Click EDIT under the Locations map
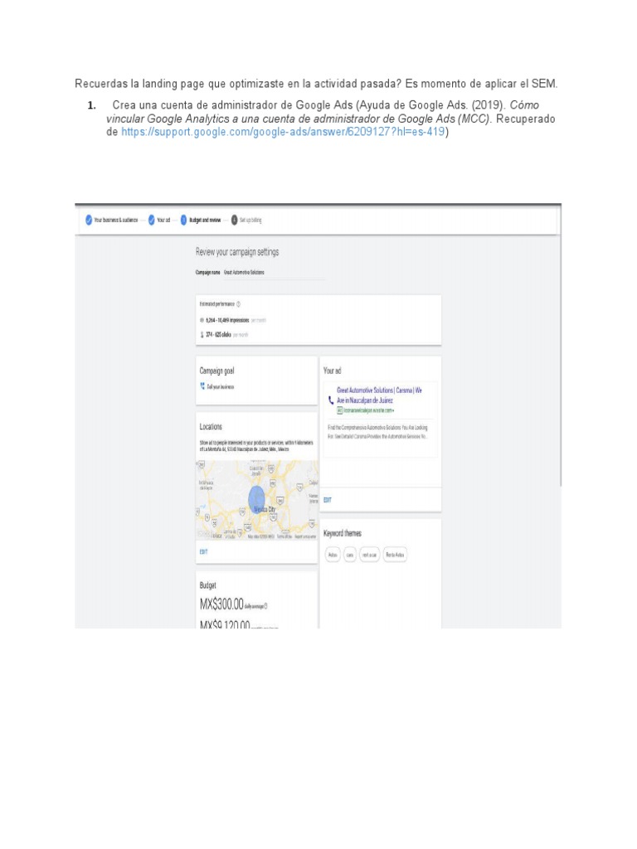Viewport: 637px width, 849px height. (204, 551)
